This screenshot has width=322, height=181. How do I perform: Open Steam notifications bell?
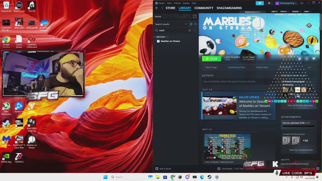point(269,3)
